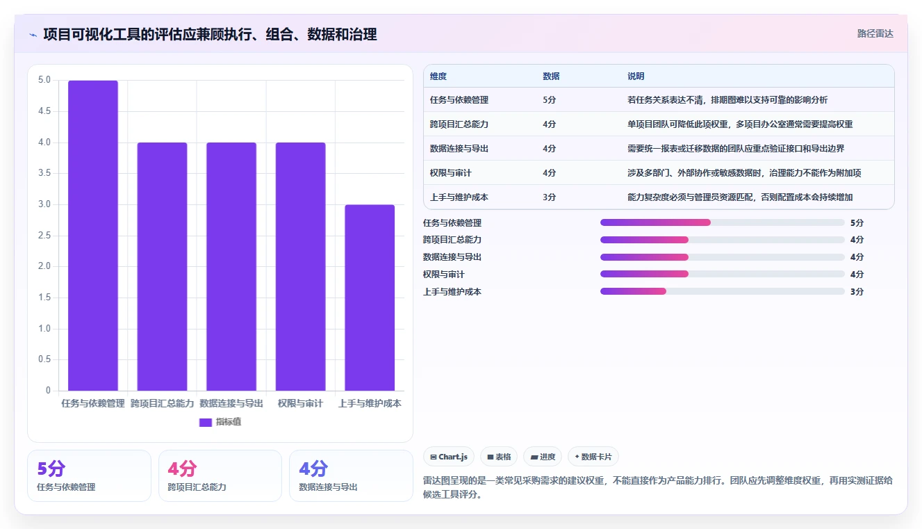The image size is (922, 529).
Task: Click the pulse icon beside the page title
Action: click(x=33, y=34)
